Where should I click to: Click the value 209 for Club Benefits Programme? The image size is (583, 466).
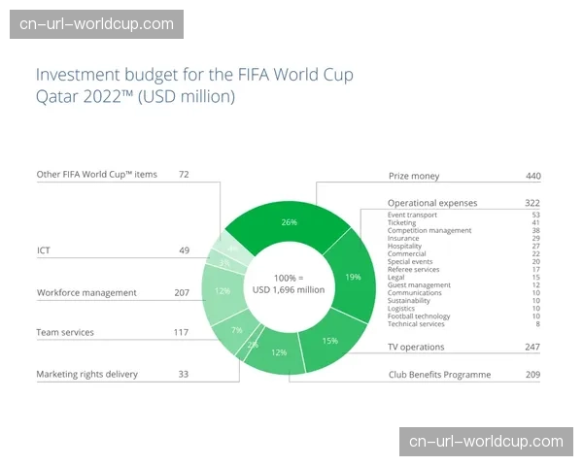tap(532, 375)
